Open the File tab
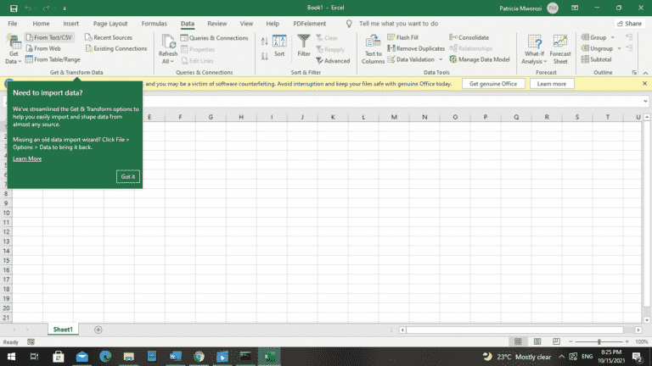This screenshot has height=366, width=652. pos(13,24)
